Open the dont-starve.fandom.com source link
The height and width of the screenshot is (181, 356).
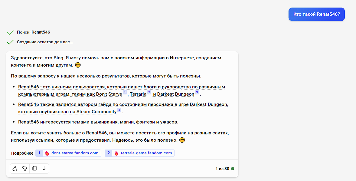[x=75, y=153]
